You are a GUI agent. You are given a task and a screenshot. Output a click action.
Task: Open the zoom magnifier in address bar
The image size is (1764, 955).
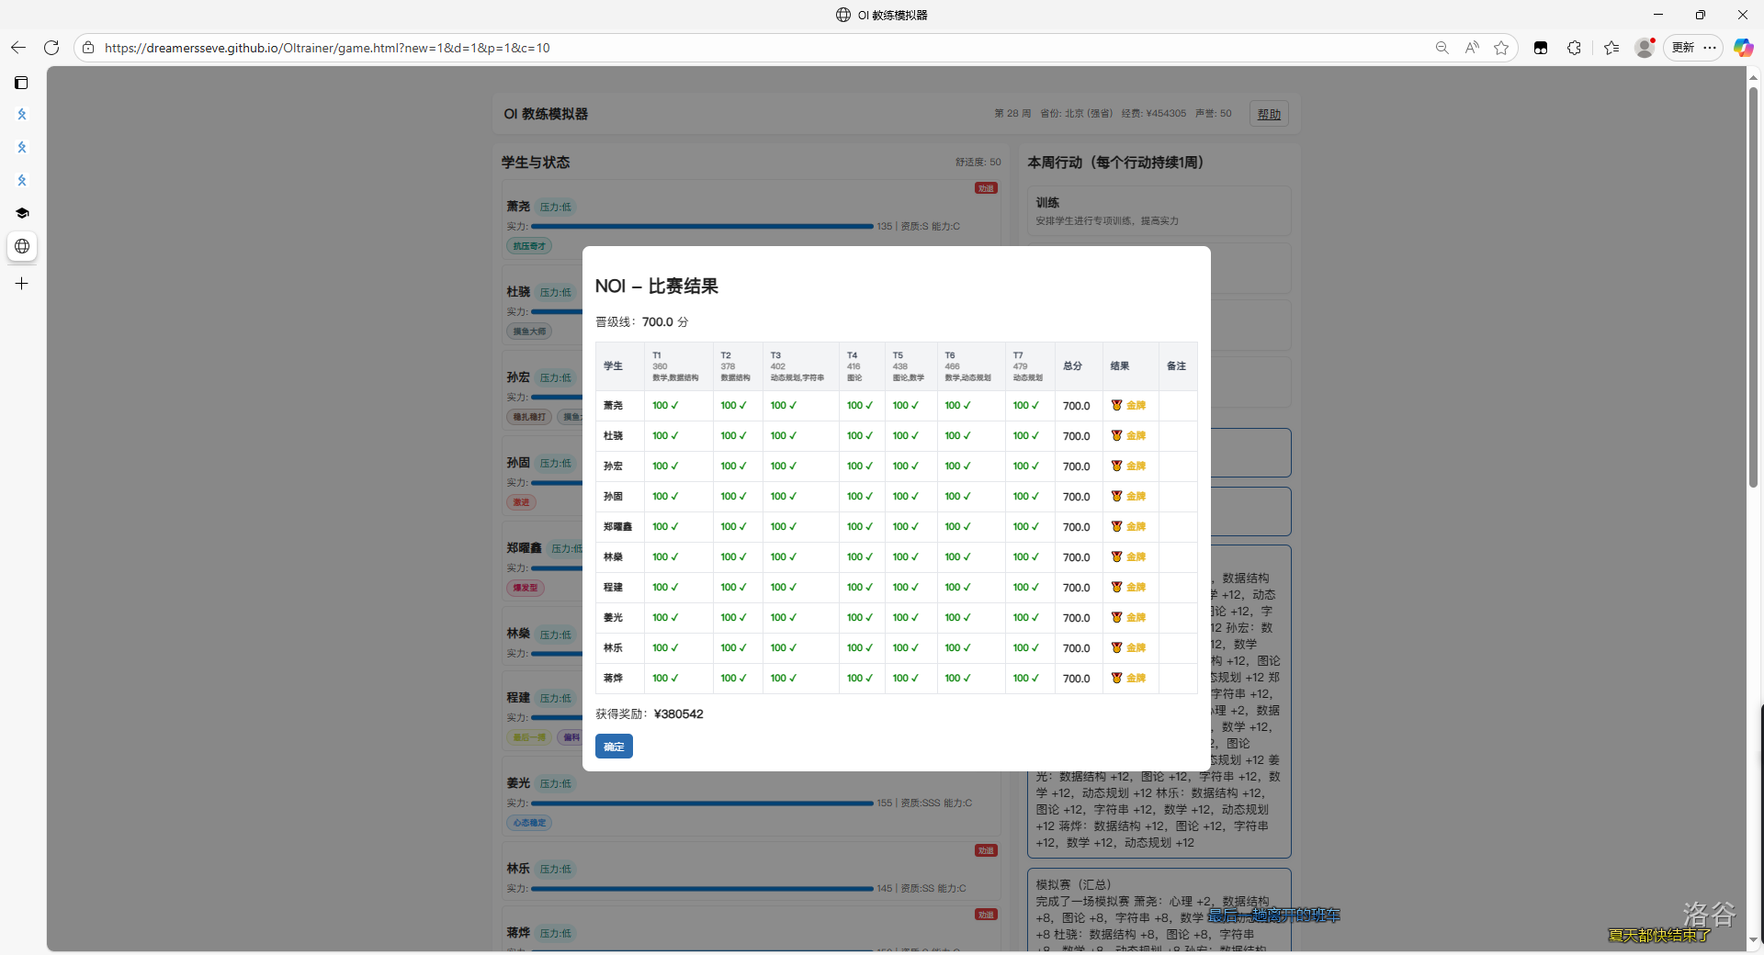1442,48
